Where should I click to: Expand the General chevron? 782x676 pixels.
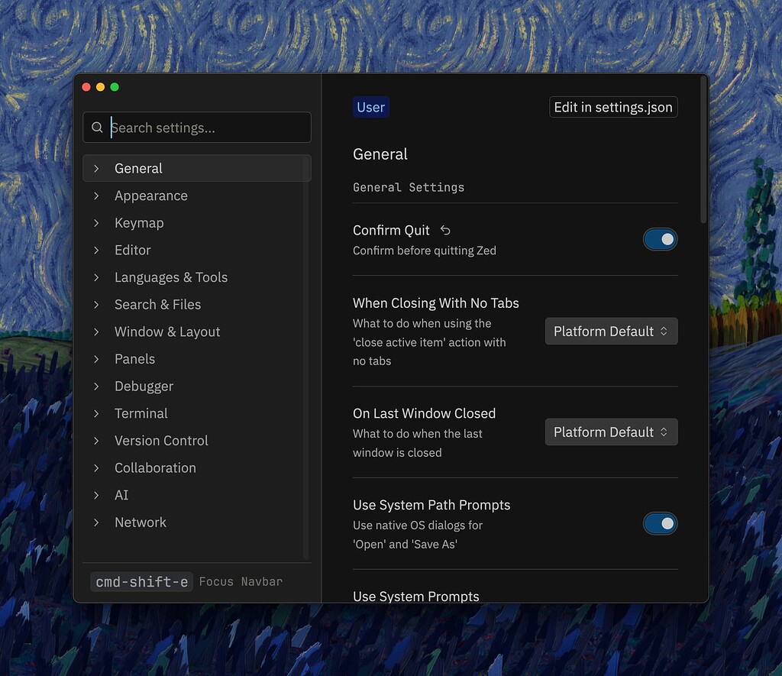click(96, 169)
